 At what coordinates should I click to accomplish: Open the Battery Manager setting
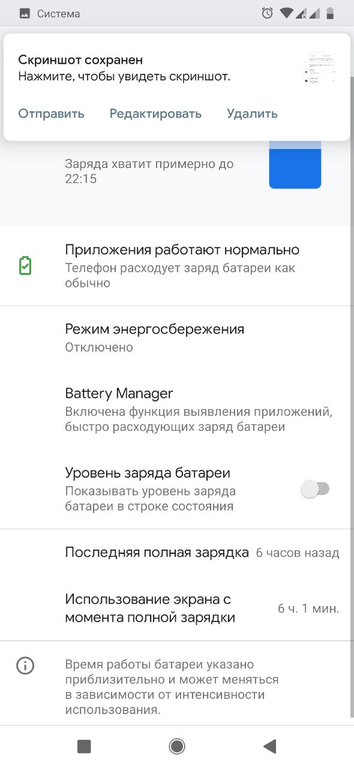click(x=177, y=410)
